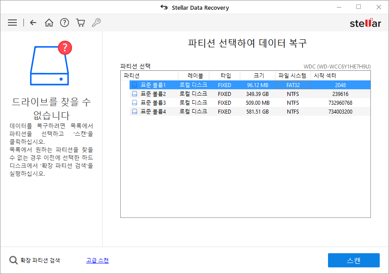Maximize the Stellar Data Recovery window
Viewport: 389px width, 274px height.
click(358, 7)
